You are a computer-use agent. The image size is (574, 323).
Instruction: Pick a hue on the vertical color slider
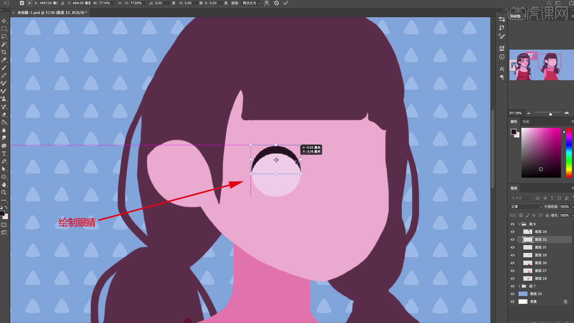click(x=569, y=153)
